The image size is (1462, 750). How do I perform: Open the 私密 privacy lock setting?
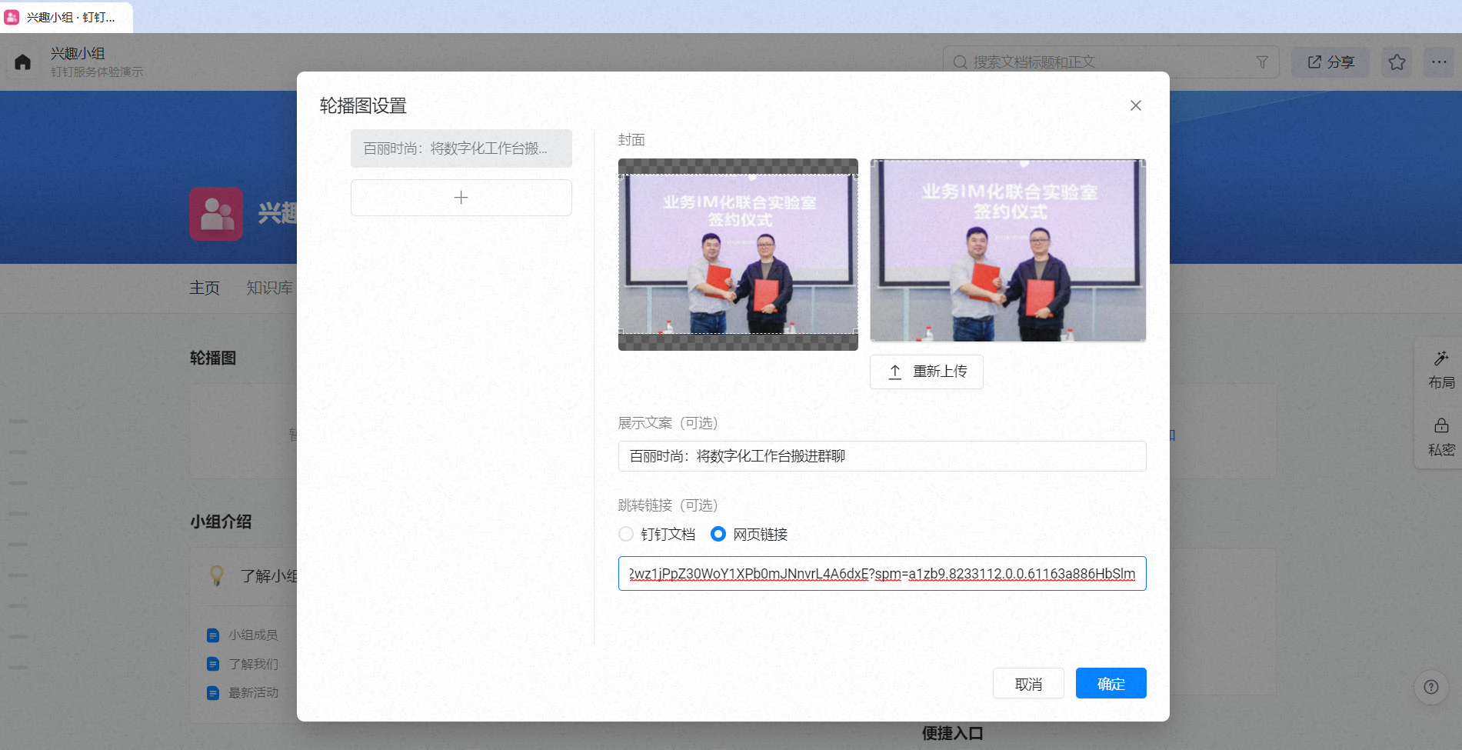point(1441,437)
